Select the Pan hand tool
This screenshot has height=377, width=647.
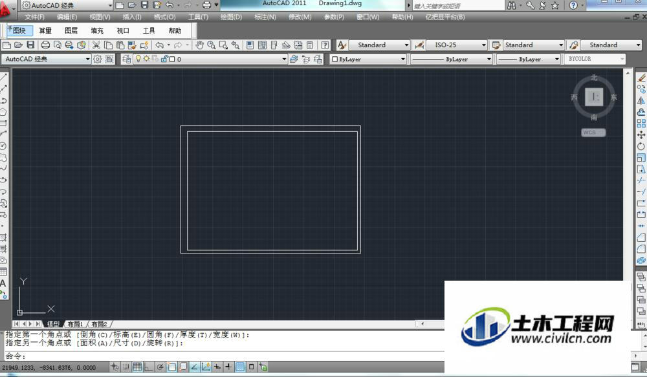click(200, 45)
